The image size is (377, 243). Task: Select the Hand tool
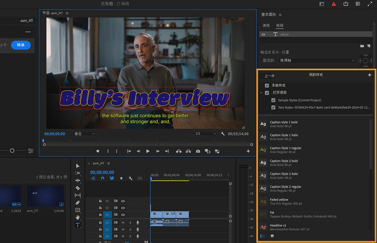(78, 217)
